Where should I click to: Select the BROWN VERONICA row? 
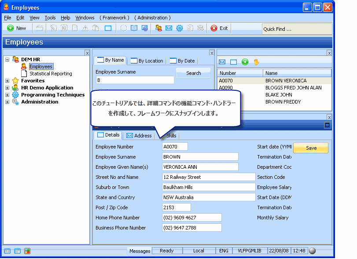coord(274,81)
